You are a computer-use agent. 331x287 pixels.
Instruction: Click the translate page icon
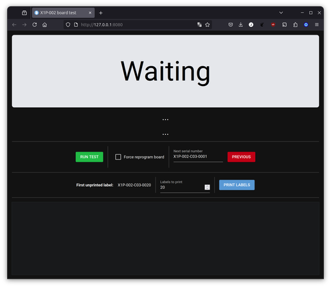pyautogui.click(x=199, y=25)
